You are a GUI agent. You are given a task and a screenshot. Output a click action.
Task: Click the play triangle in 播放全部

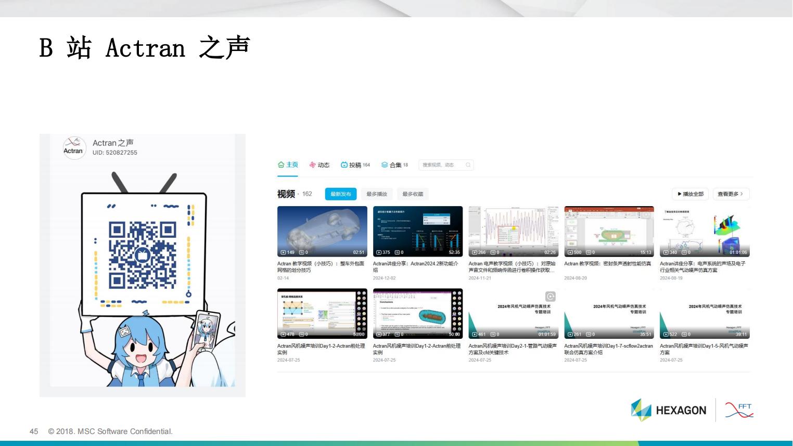(x=680, y=194)
